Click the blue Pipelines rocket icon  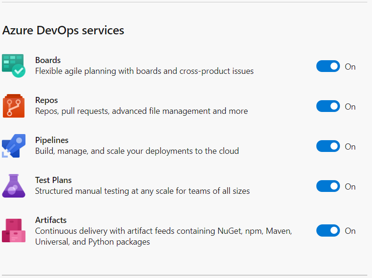[x=14, y=146]
